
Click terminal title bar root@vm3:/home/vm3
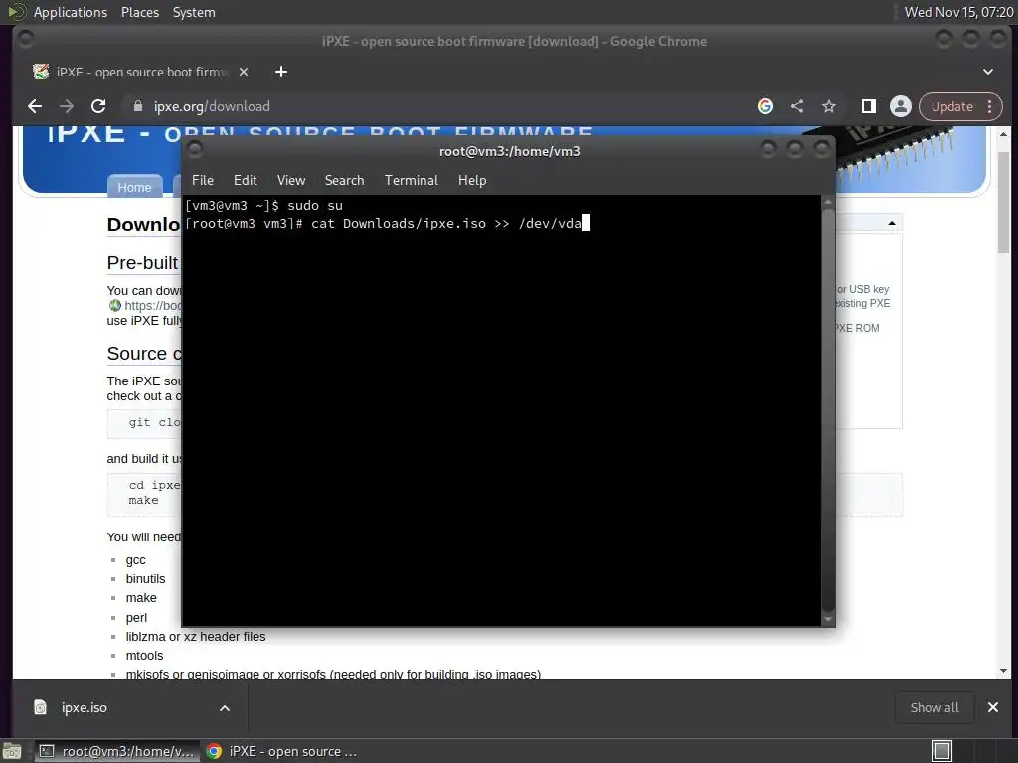(x=510, y=151)
